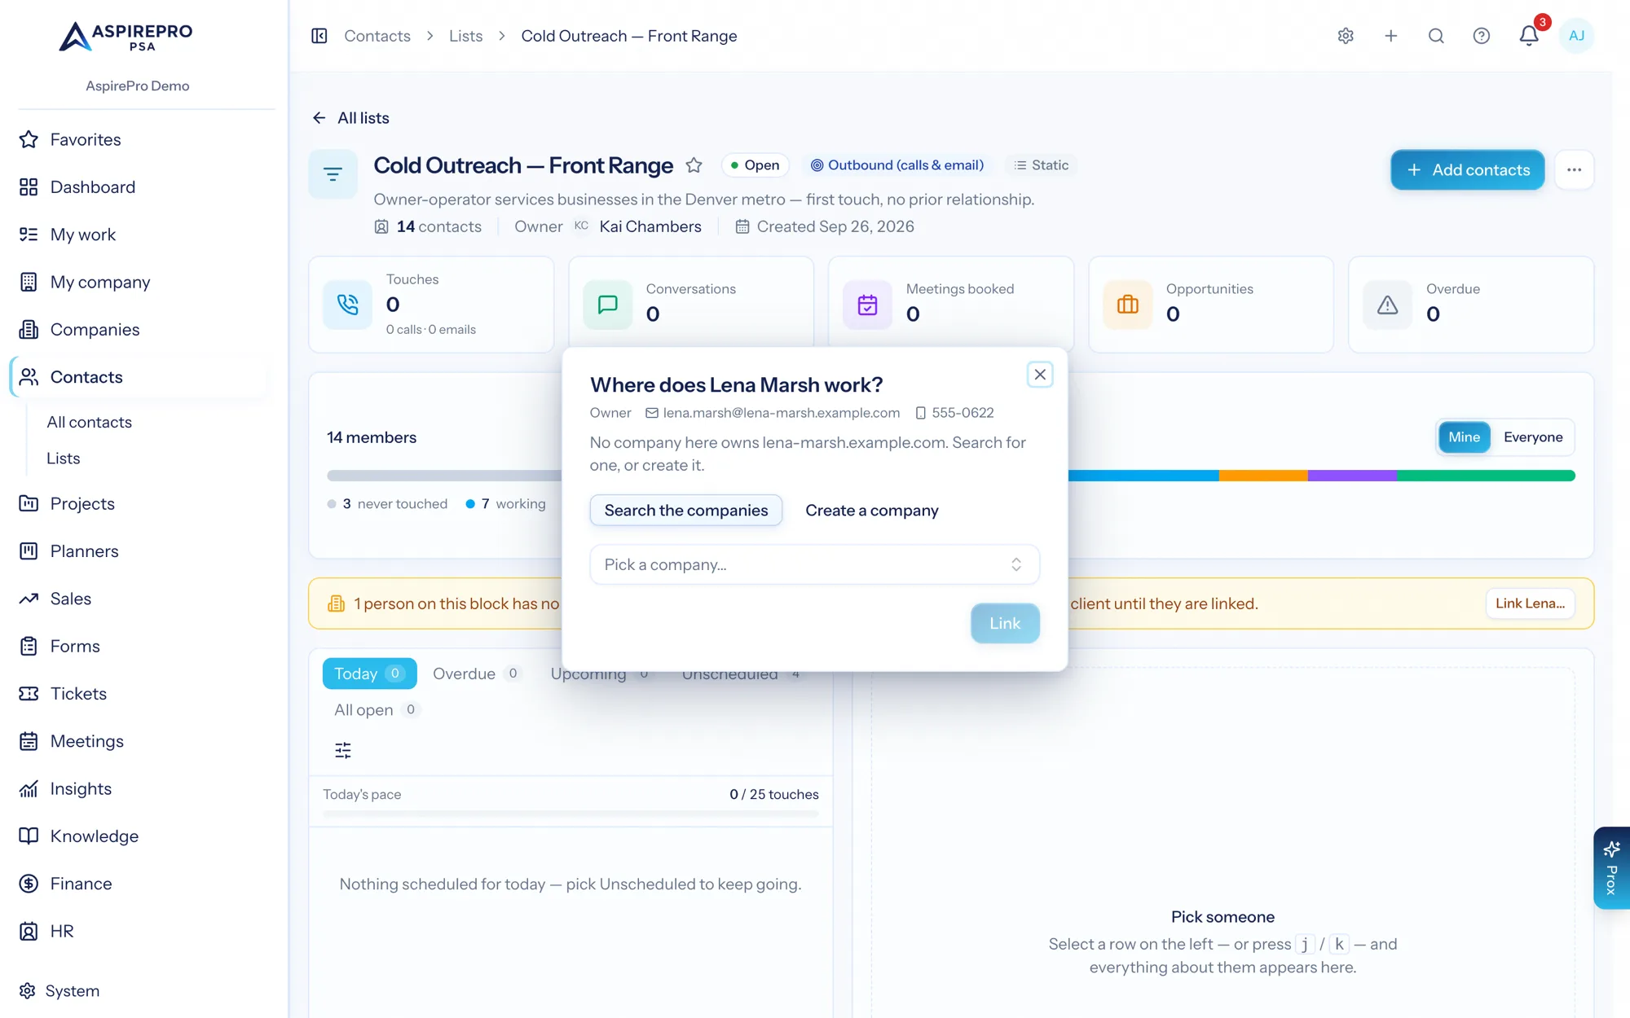1630x1018 pixels.
Task: Click the orange segment of member progress bar
Action: pos(1263,476)
